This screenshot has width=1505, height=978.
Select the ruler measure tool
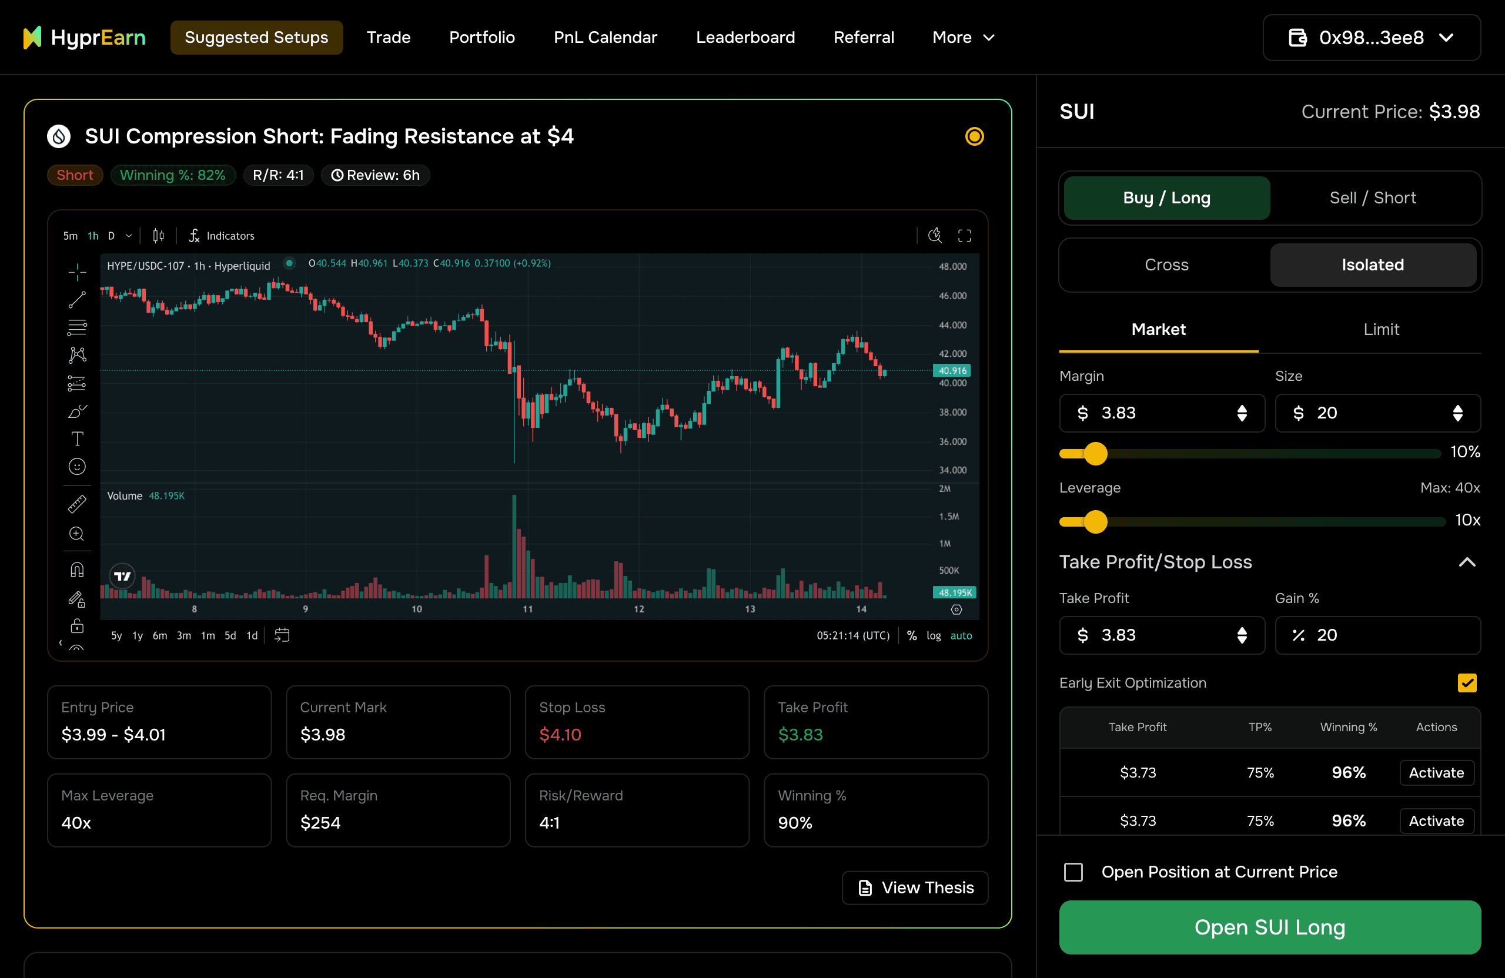pos(77,504)
